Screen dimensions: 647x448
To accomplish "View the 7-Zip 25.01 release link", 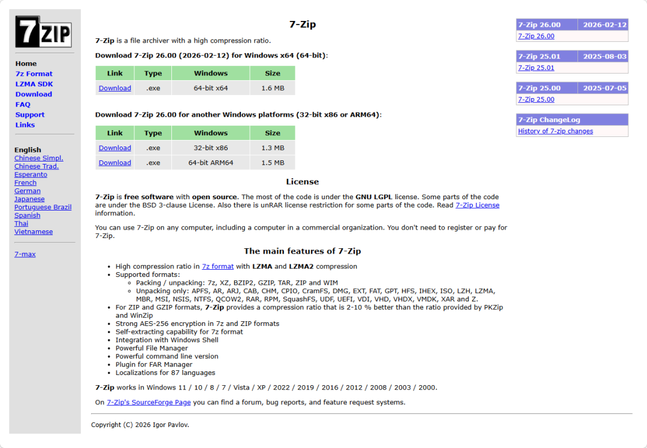I will (x=536, y=68).
